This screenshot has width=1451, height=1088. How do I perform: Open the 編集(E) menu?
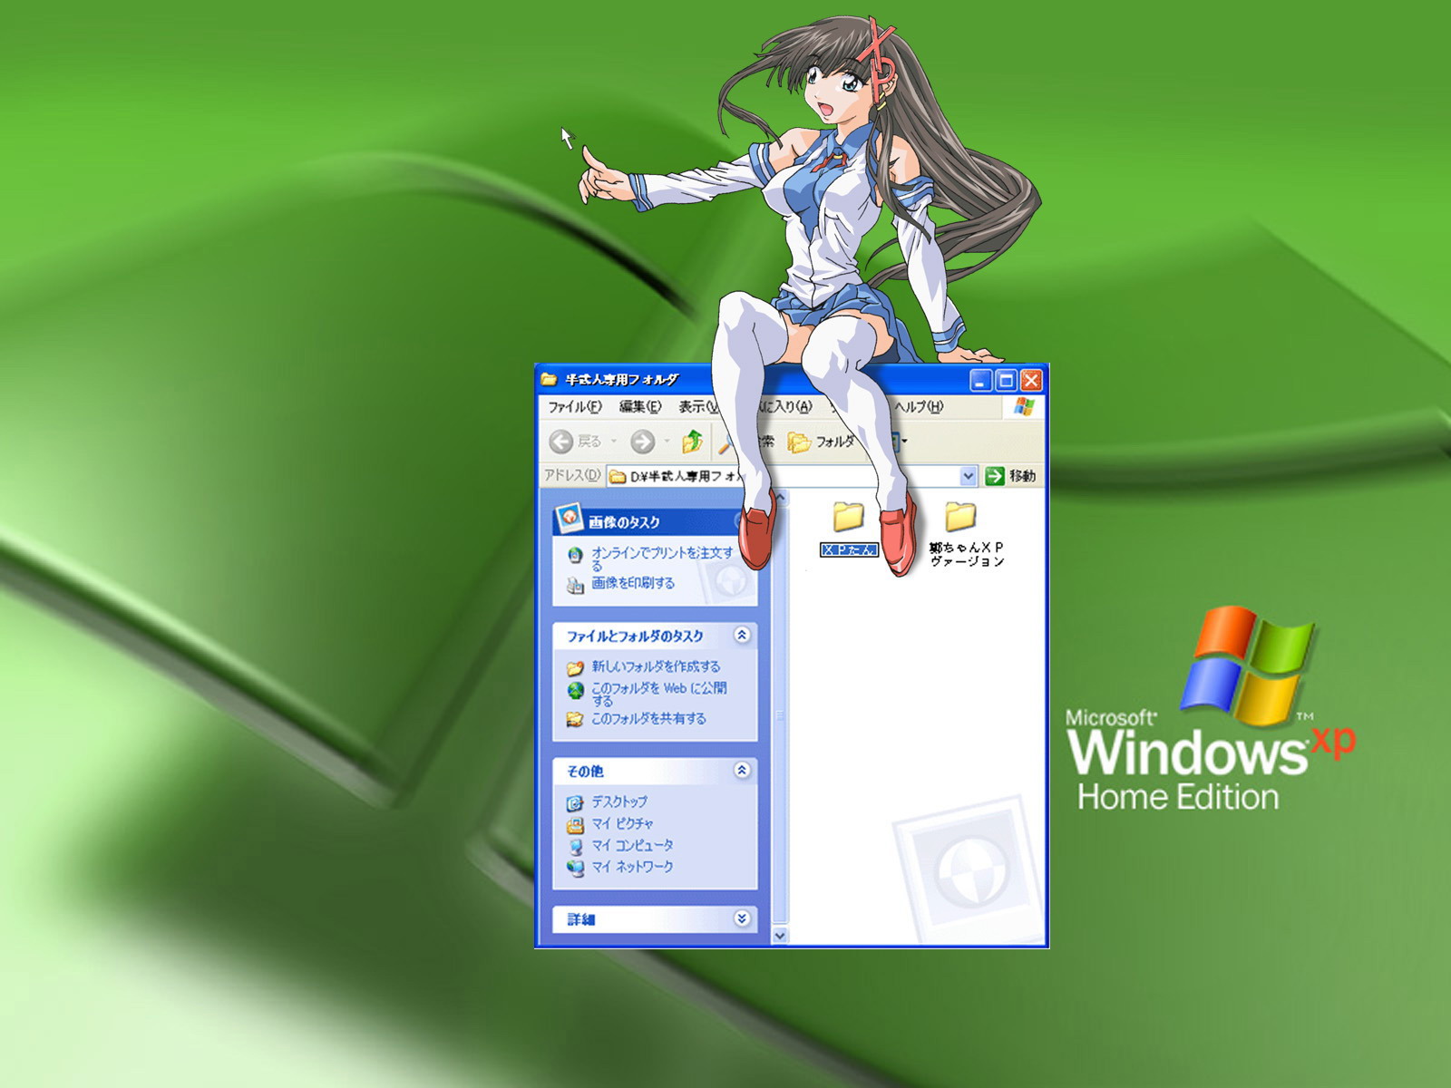640,407
